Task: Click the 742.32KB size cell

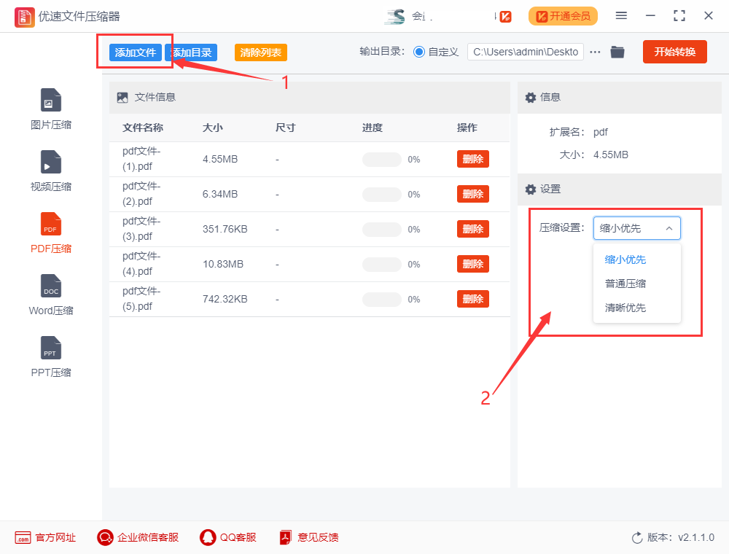Action: coord(225,300)
